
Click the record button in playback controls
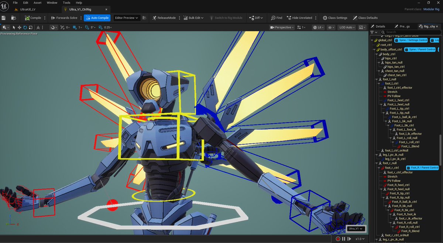click(338, 239)
